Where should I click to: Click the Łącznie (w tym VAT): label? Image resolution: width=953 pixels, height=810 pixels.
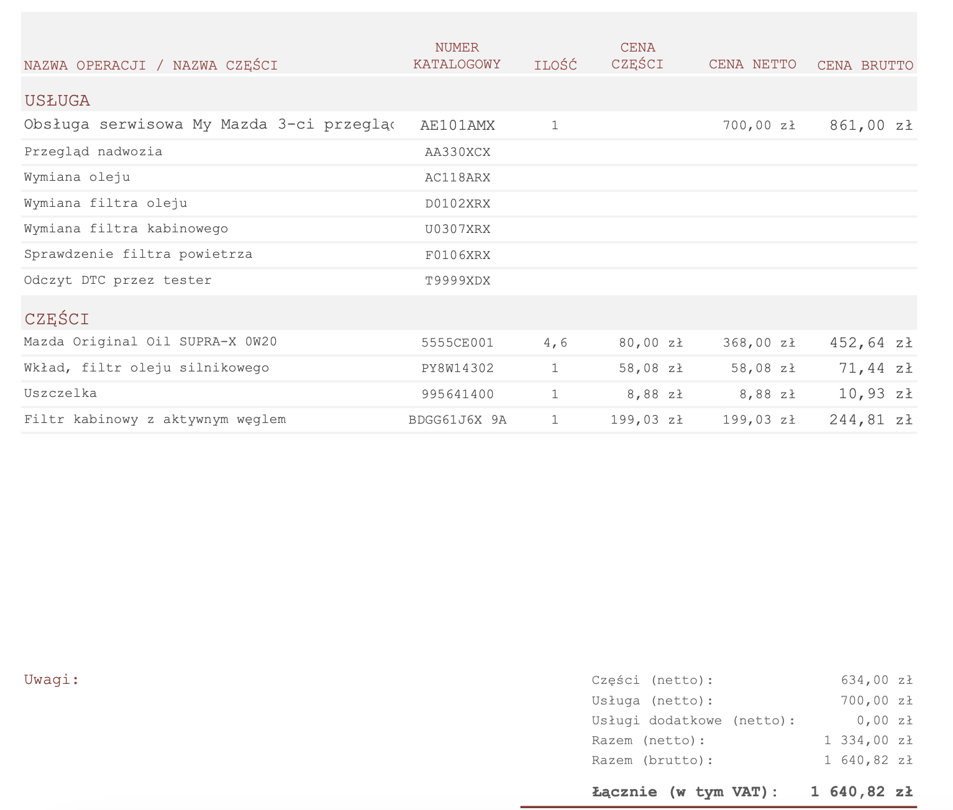[685, 792]
